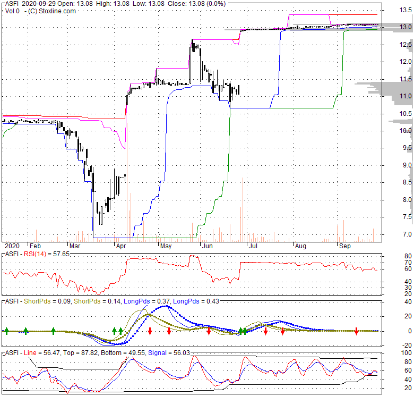Click the 'Line = 56.47' stochastic label
The width and height of the screenshot is (414, 396).
click(x=42, y=353)
